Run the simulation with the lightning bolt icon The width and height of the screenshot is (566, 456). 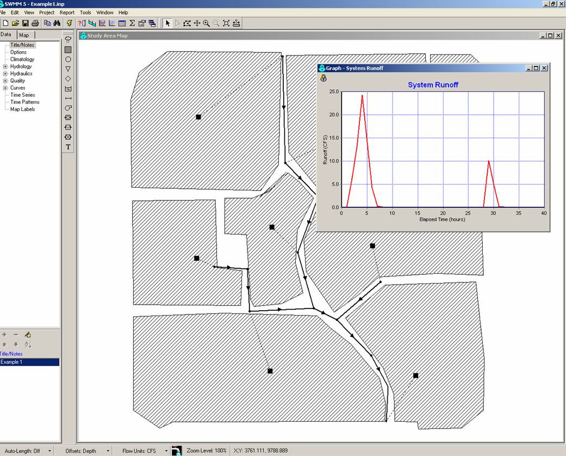pos(70,23)
